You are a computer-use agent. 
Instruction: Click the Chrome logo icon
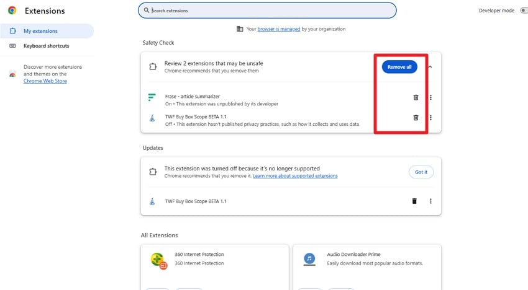12,11
